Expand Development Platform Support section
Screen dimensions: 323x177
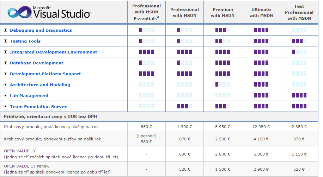pyautogui.click(x=6, y=74)
